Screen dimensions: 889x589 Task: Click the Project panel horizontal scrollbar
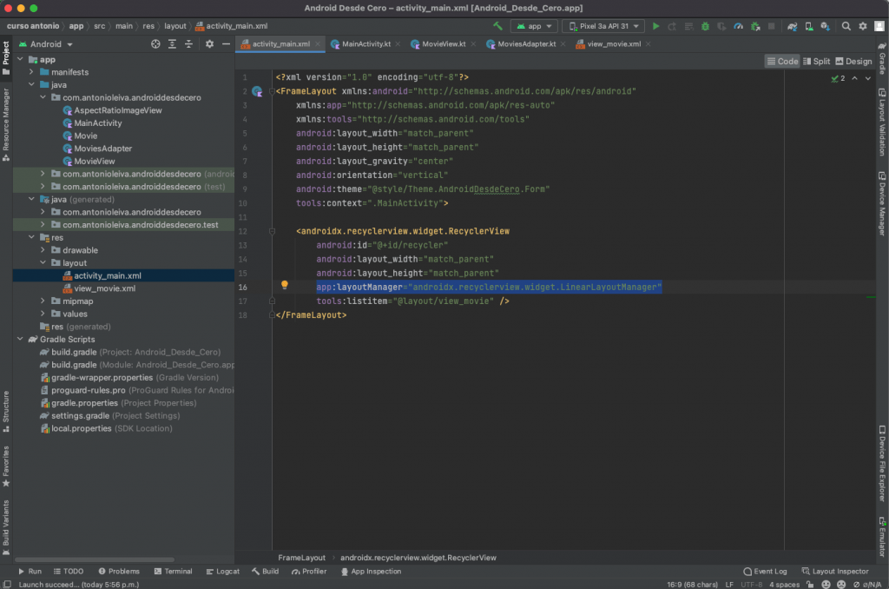coord(94,559)
